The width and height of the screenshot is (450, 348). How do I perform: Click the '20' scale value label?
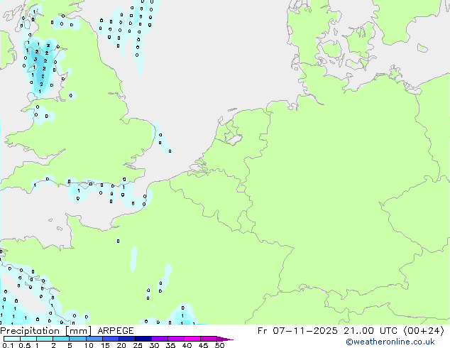click(121, 345)
